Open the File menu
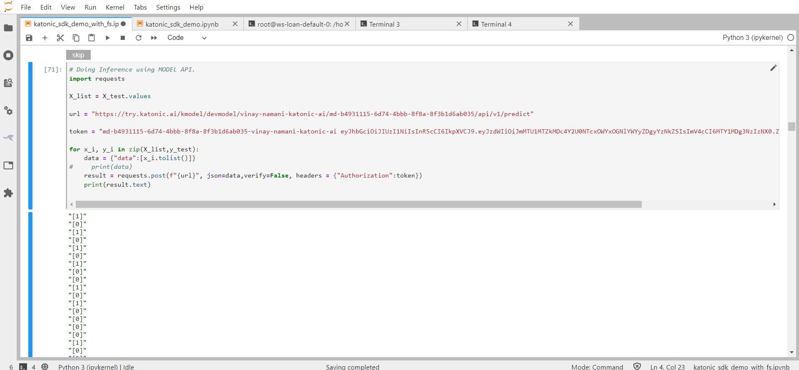 point(26,7)
